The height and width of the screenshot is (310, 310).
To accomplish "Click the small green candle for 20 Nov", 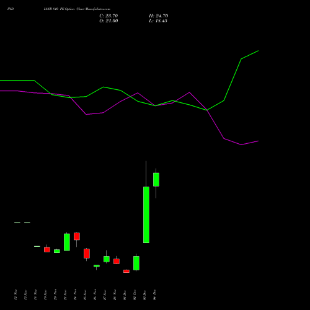I will [x=57, y=251].
